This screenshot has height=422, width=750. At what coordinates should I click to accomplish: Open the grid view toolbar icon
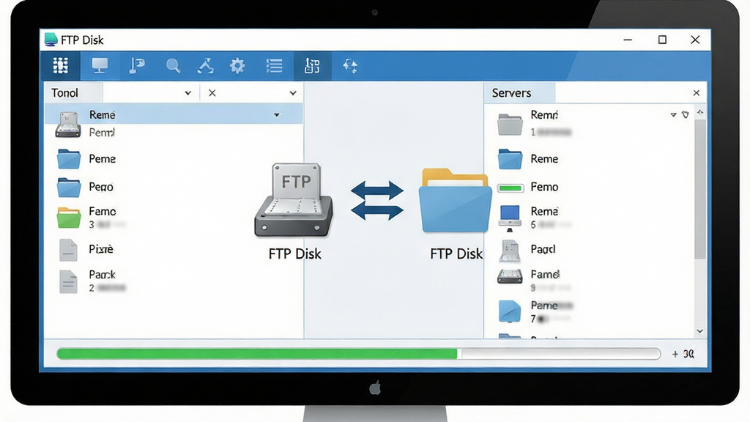60,65
